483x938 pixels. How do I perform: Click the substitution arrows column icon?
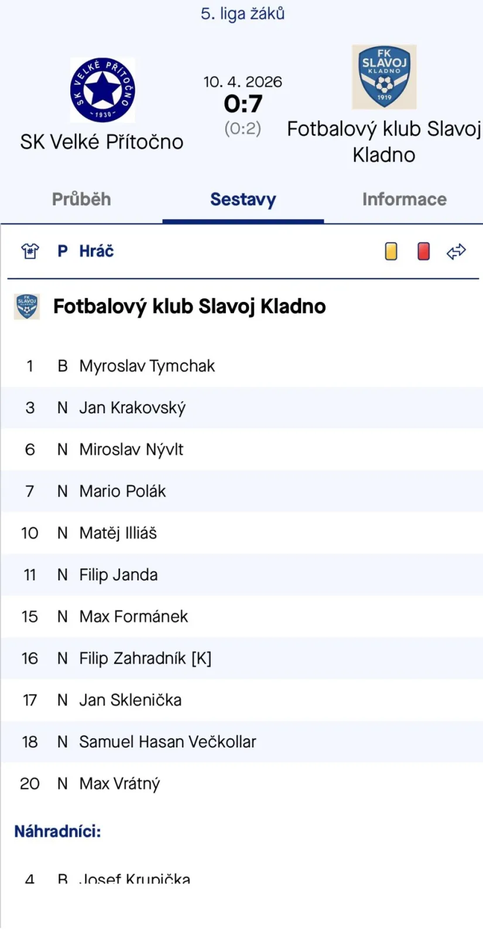pos(456,252)
